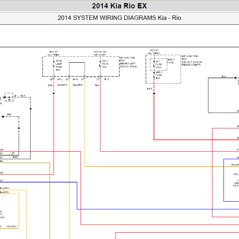Select the 'ABS 1 FUSE 40A' label
Screen dimensions: 239x239
(x=159, y=75)
